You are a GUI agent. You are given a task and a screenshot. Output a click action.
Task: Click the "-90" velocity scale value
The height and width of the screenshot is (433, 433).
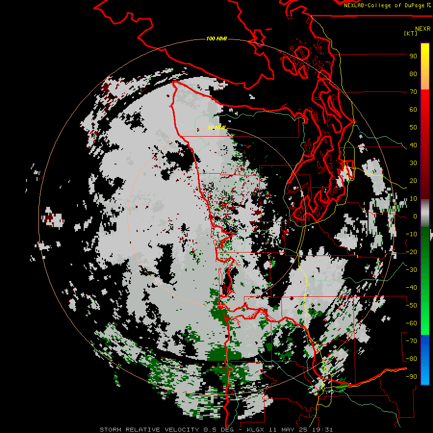coord(411,377)
